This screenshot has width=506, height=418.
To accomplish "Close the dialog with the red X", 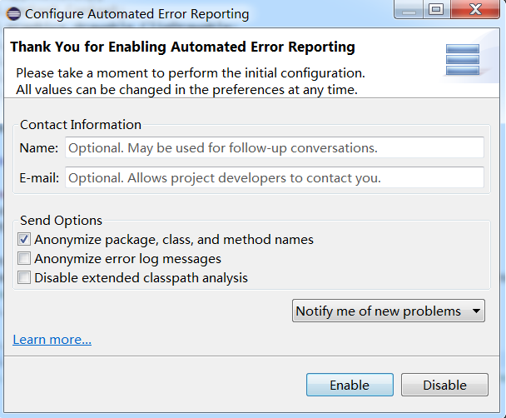I will [x=475, y=10].
